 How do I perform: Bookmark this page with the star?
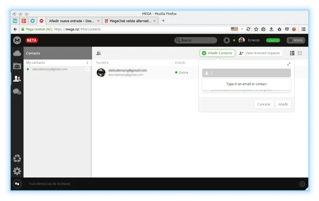pos(256,29)
